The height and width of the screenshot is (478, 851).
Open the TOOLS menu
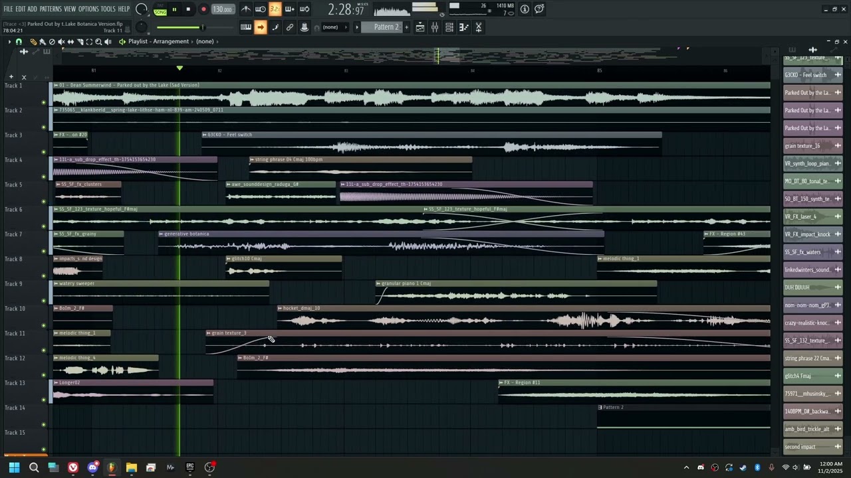click(108, 9)
